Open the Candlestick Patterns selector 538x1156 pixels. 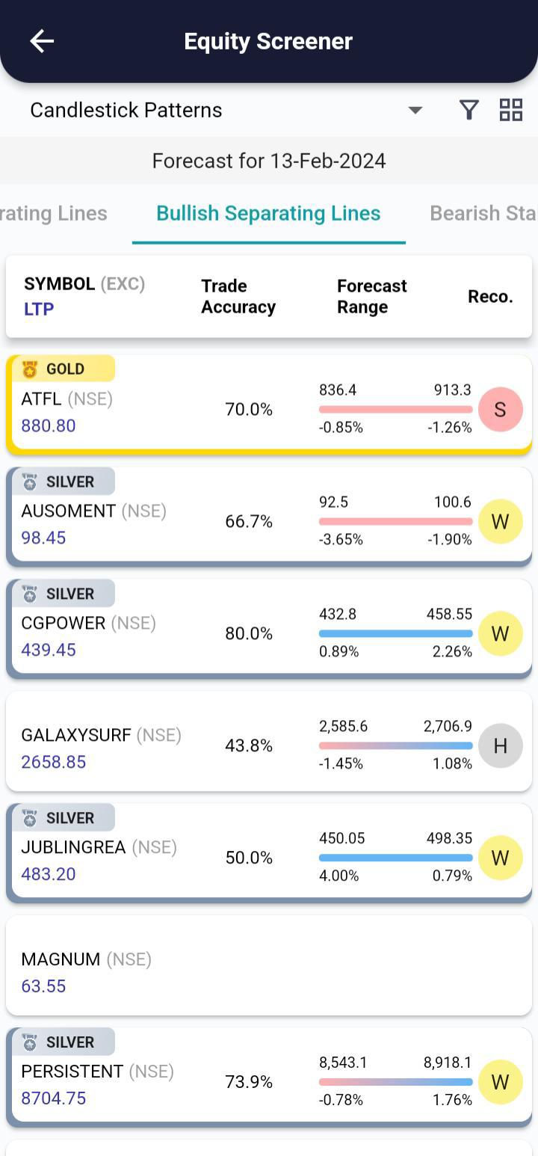click(x=126, y=110)
